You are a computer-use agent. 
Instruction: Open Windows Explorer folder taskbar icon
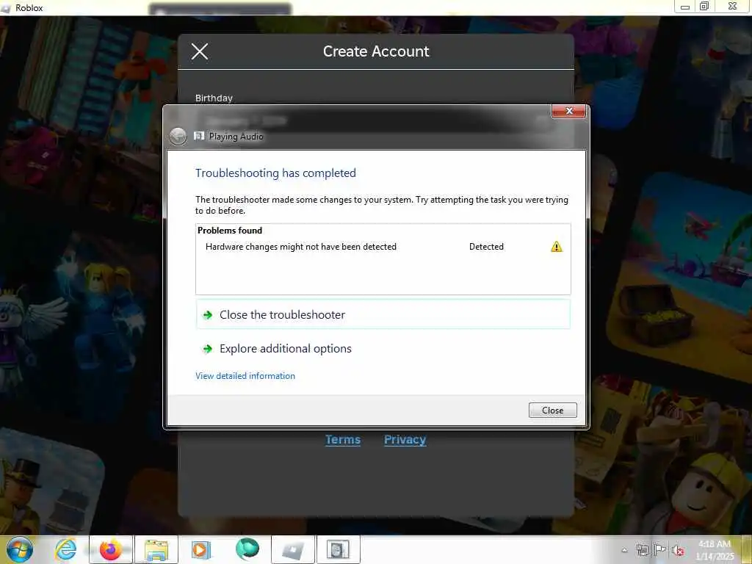[x=156, y=549]
